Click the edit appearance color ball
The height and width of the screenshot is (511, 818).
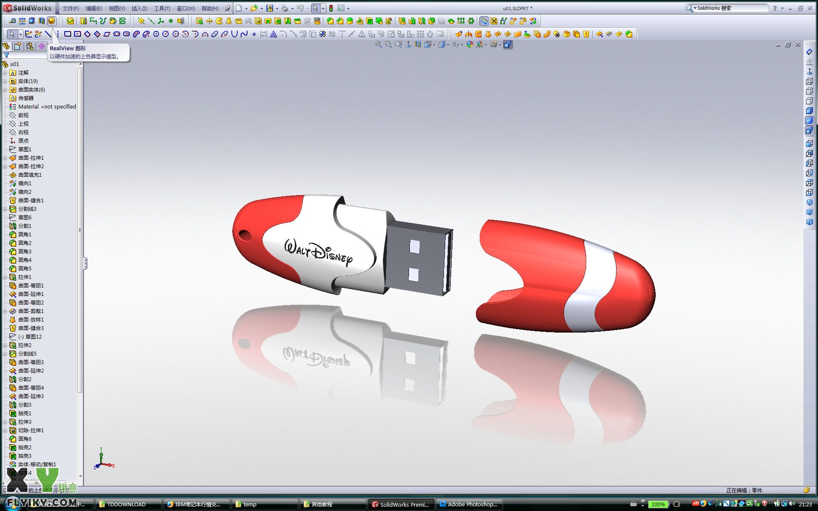469,45
